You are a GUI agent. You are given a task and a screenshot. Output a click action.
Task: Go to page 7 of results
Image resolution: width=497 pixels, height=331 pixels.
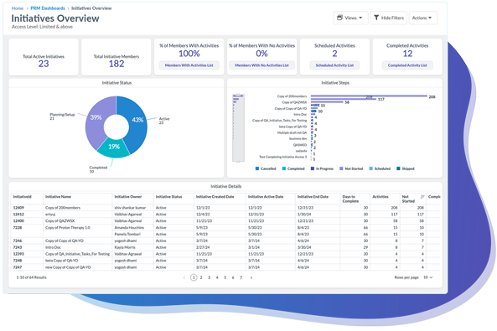tap(241, 277)
